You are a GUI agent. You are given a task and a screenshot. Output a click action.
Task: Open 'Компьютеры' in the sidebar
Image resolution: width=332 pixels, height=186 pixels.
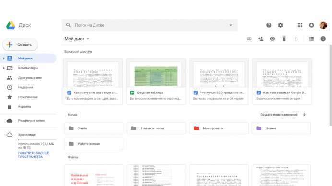coord(28,68)
